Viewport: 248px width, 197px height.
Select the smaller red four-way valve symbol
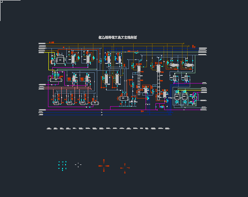(x=125, y=168)
